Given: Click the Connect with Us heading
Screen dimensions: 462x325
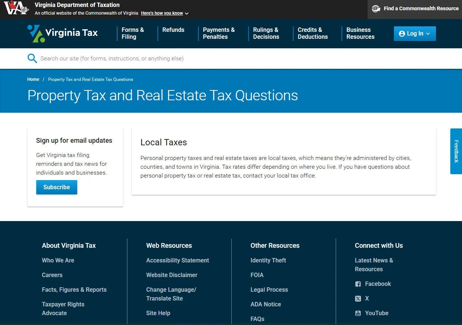Looking at the screenshot, I should (x=379, y=246).
